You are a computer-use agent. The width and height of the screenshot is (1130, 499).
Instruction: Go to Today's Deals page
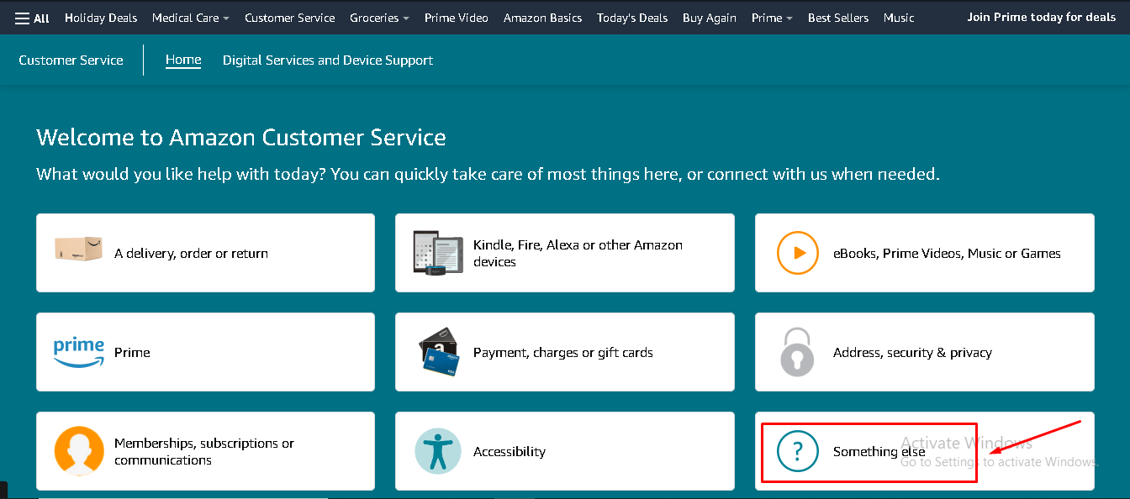coord(631,18)
